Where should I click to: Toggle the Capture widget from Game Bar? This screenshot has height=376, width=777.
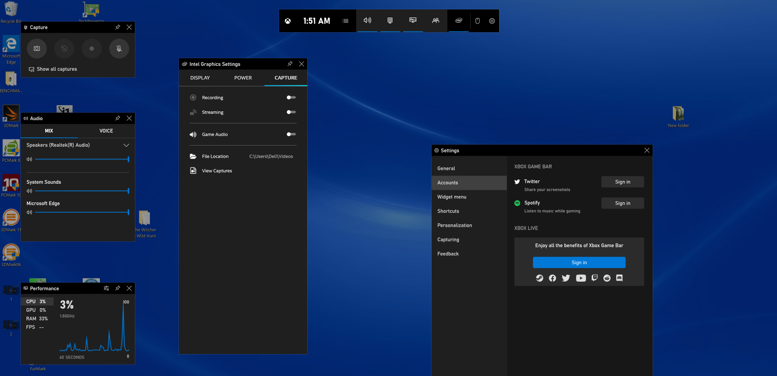390,20
